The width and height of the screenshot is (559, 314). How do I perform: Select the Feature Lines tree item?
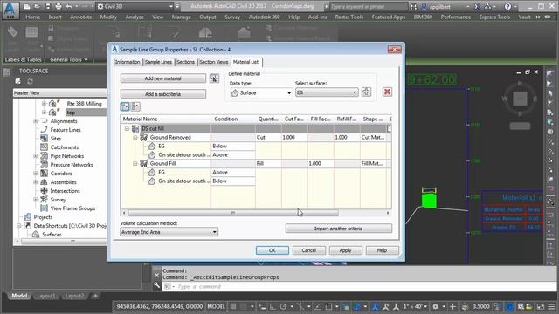pyautogui.click(x=66, y=130)
